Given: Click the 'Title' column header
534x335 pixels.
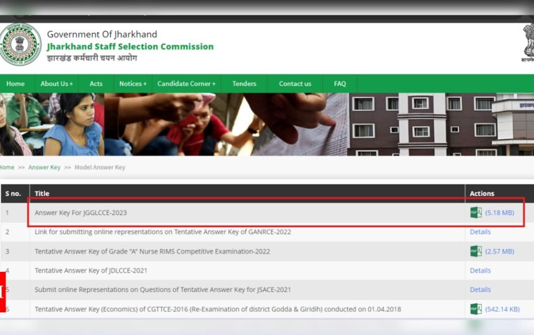Looking at the screenshot, I should coord(42,194).
